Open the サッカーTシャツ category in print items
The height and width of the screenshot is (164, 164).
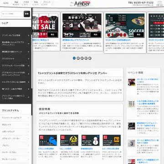pos(15,159)
